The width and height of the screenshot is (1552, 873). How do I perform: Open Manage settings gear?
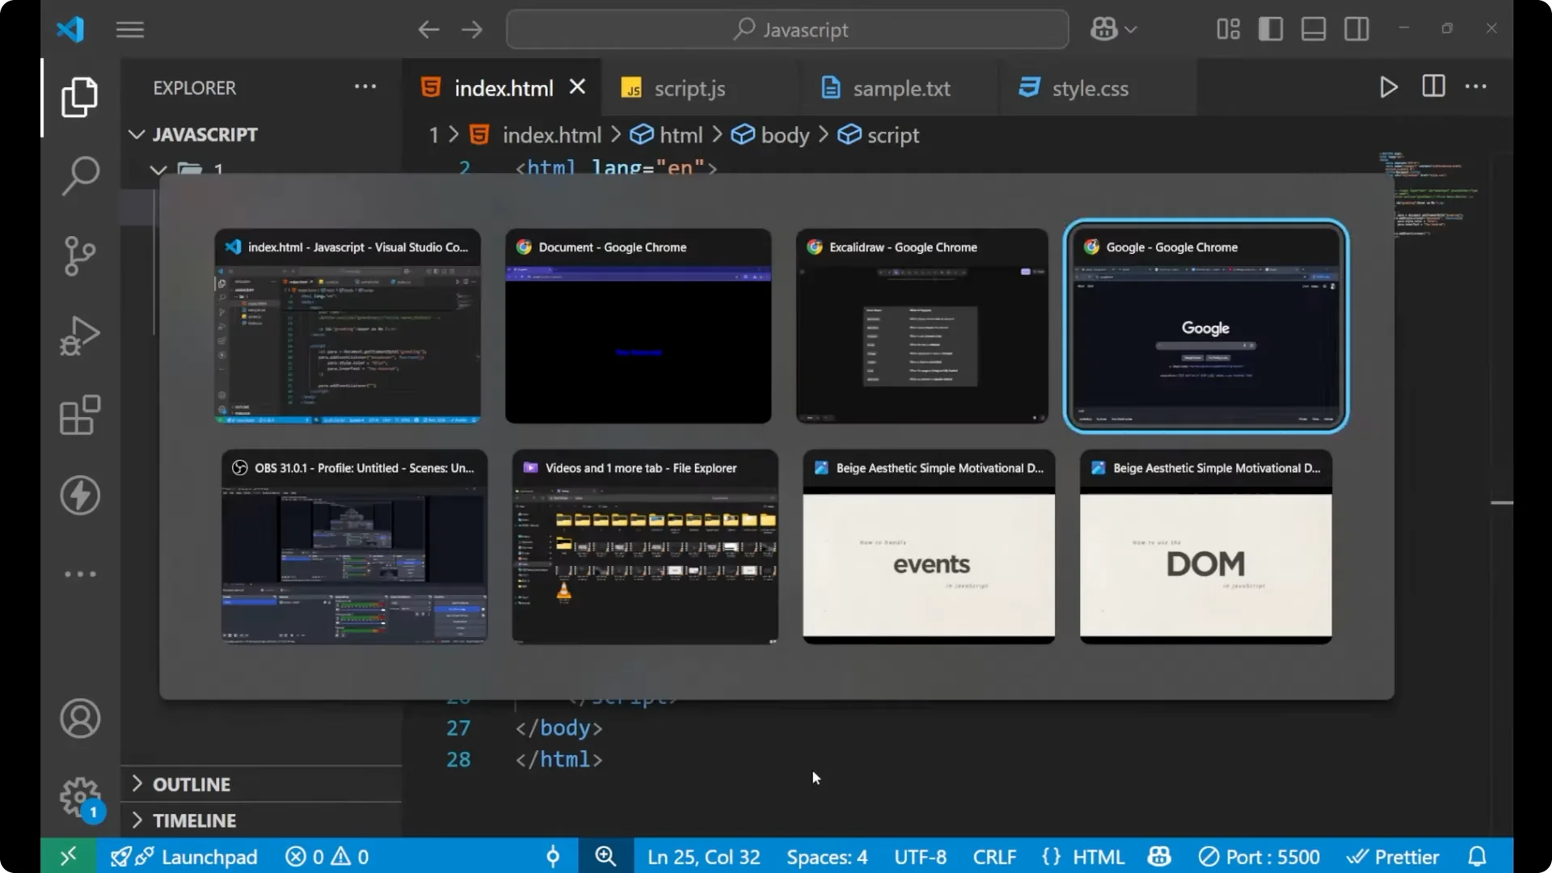point(80,798)
